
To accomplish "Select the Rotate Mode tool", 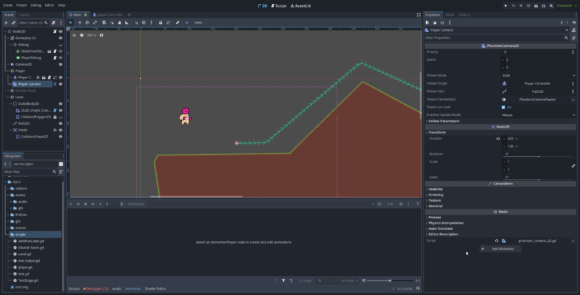I will [x=87, y=23].
